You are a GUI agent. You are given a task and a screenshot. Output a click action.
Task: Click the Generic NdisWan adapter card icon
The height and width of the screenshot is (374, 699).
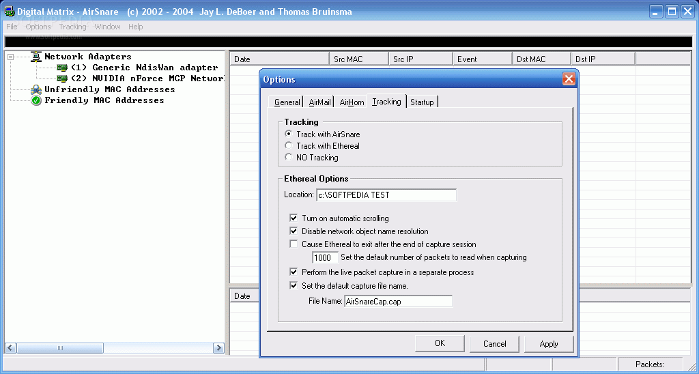(x=62, y=68)
